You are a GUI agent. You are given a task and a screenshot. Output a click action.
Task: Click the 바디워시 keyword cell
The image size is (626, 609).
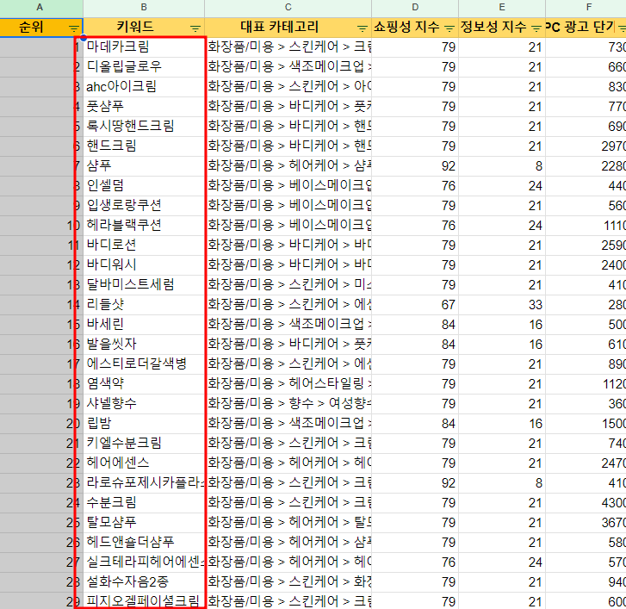pos(144,264)
